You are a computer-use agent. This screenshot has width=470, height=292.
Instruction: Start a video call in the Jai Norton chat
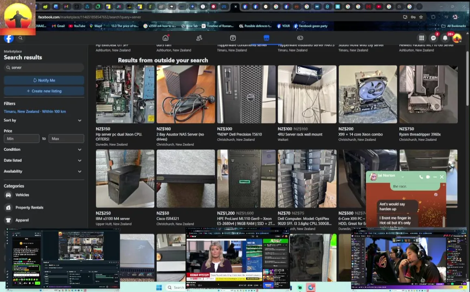[x=428, y=177]
